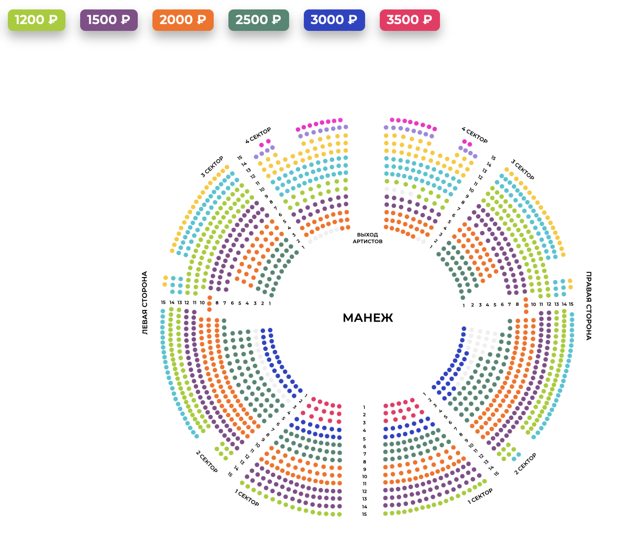Choose the 1 СЕКТОР label at bottom right
Image resolution: width=638 pixels, height=543 pixels.
[480, 496]
